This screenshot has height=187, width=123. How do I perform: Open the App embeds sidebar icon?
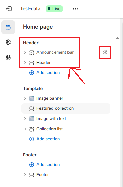click(8, 57)
